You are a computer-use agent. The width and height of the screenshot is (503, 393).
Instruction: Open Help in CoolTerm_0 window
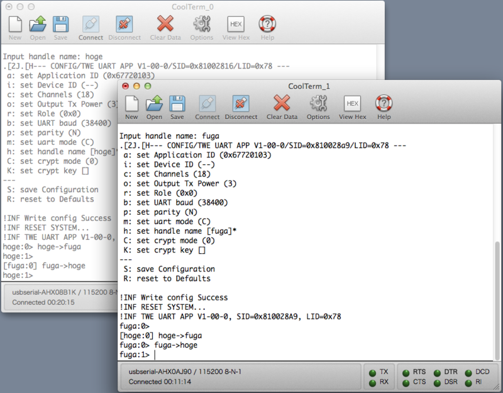point(267,24)
